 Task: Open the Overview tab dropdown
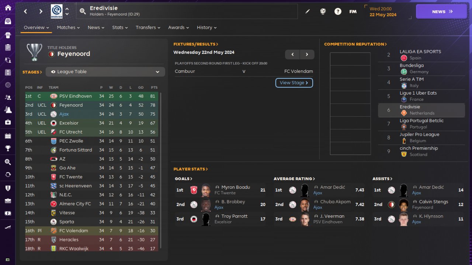point(37,28)
